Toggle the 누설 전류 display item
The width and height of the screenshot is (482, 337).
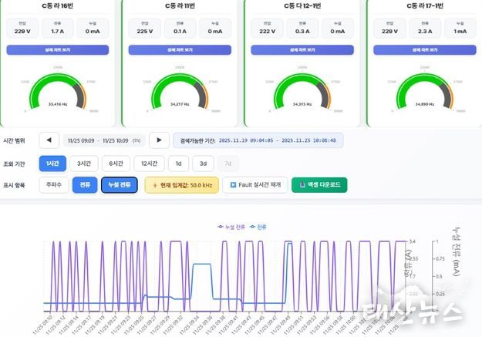tap(120, 185)
